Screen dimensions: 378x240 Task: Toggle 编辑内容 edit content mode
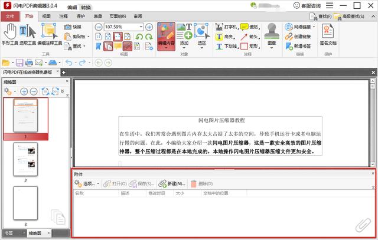(166, 37)
